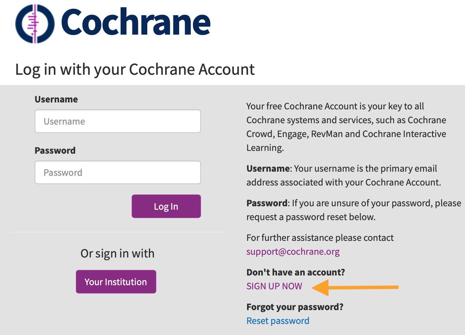Focus the Password text box
This screenshot has height=335, width=465.
click(118, 173)
